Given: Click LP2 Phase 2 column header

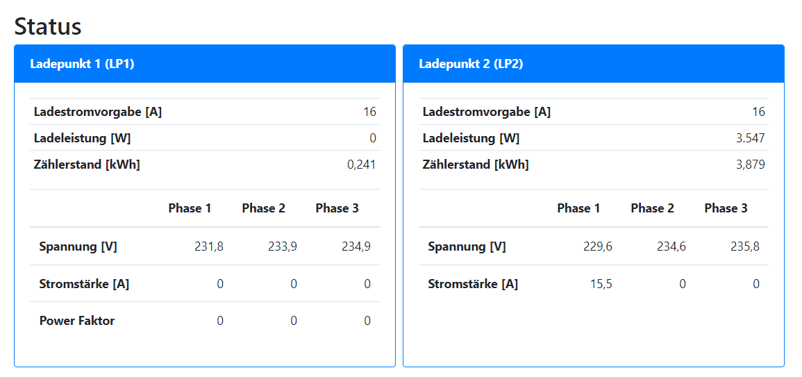Looking at the screenshot, I should pos(652,208).
